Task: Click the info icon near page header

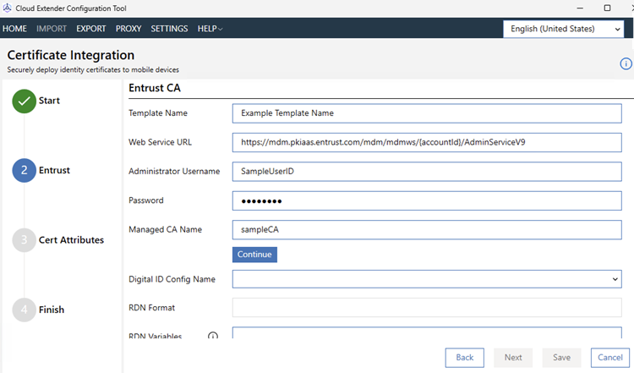Action: (626, 63)
